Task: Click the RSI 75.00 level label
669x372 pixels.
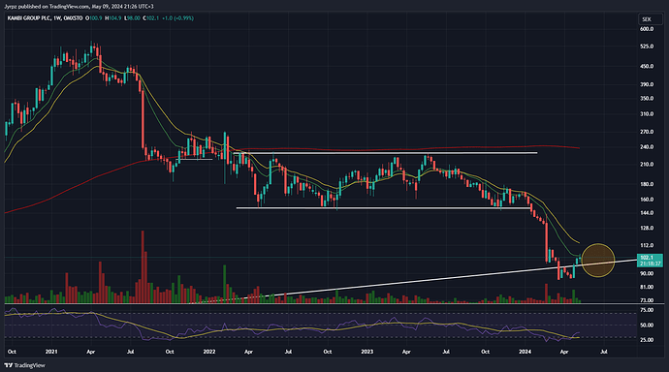Action: pos(647,310)
